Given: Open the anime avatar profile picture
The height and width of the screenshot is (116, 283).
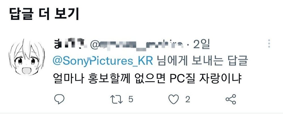Looking at the screenshot, I should coord(27,57).
